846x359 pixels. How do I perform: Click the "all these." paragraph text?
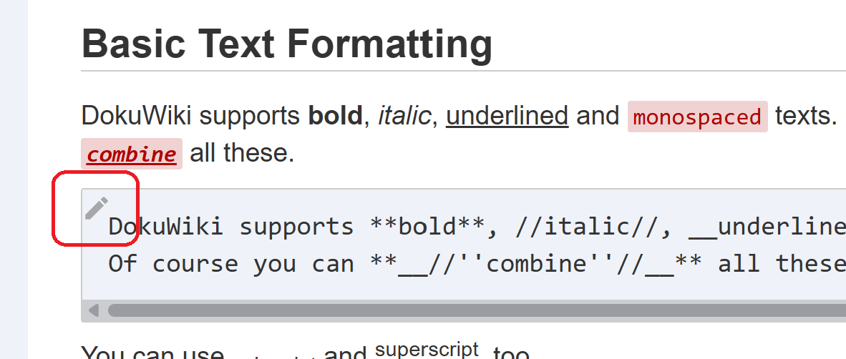click(242, 153)
